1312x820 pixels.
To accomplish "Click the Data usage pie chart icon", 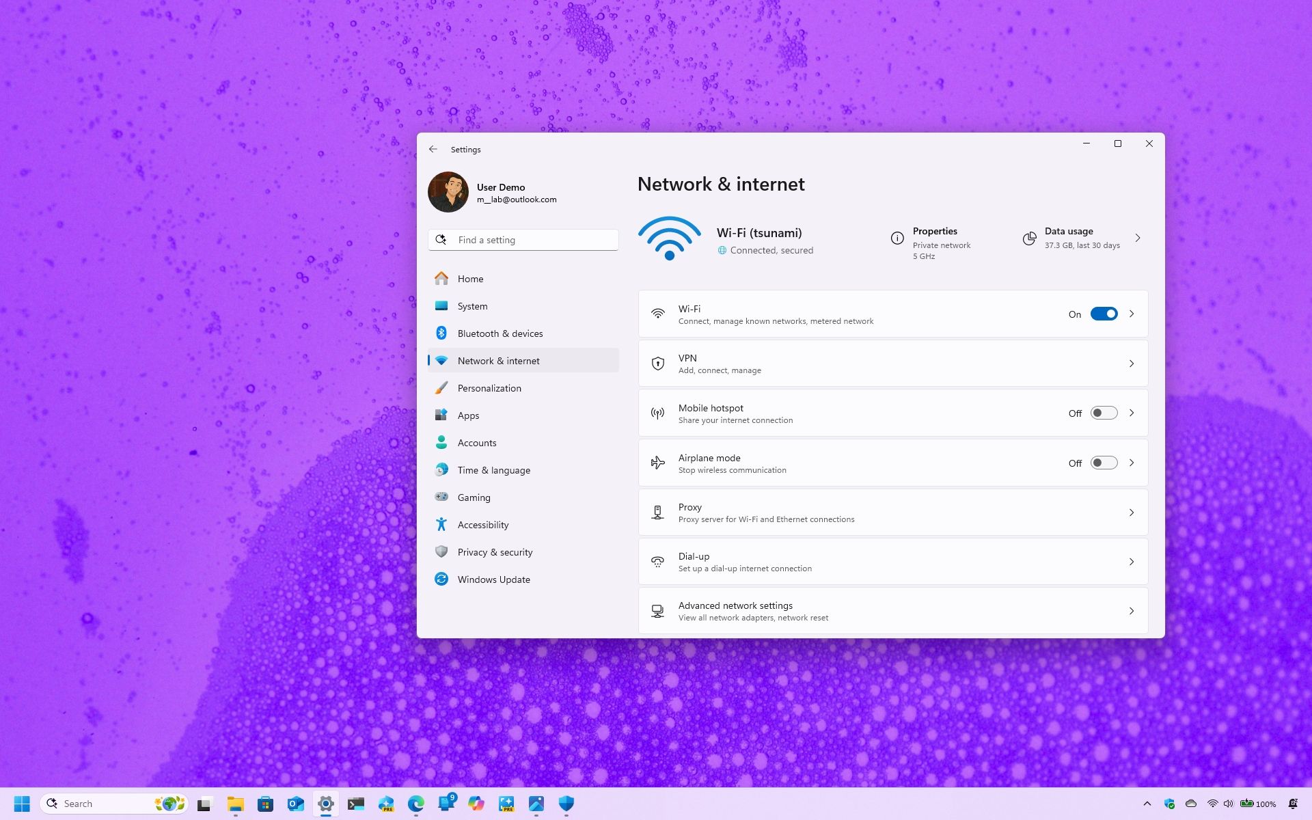I will click(x=1030, y=238).
